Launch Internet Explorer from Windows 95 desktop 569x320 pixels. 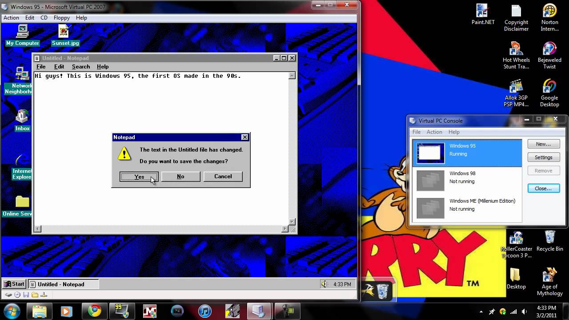[22, 167]
